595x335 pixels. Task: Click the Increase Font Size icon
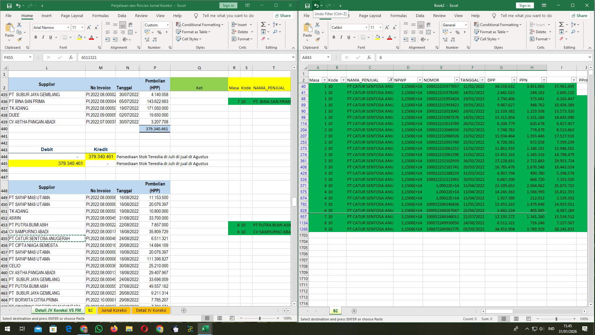89,27
